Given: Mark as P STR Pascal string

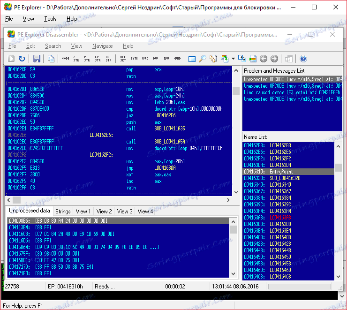Looking at the screenshot, I should 87,59.
